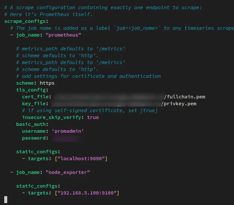Click the 'insecure_skip_verify:' key
The width and height of the screenshot is (234, 205).
pos(53,117)
